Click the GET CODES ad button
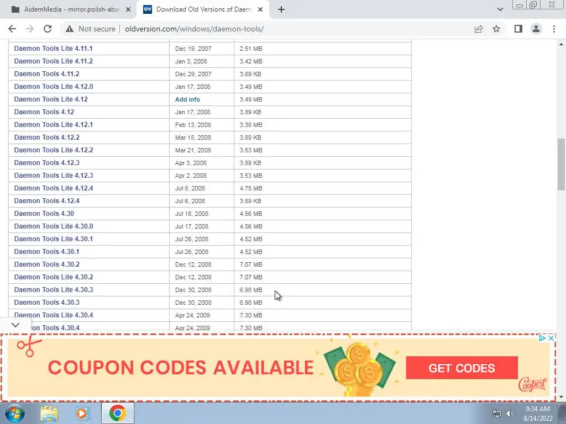 tap(462, 368)
